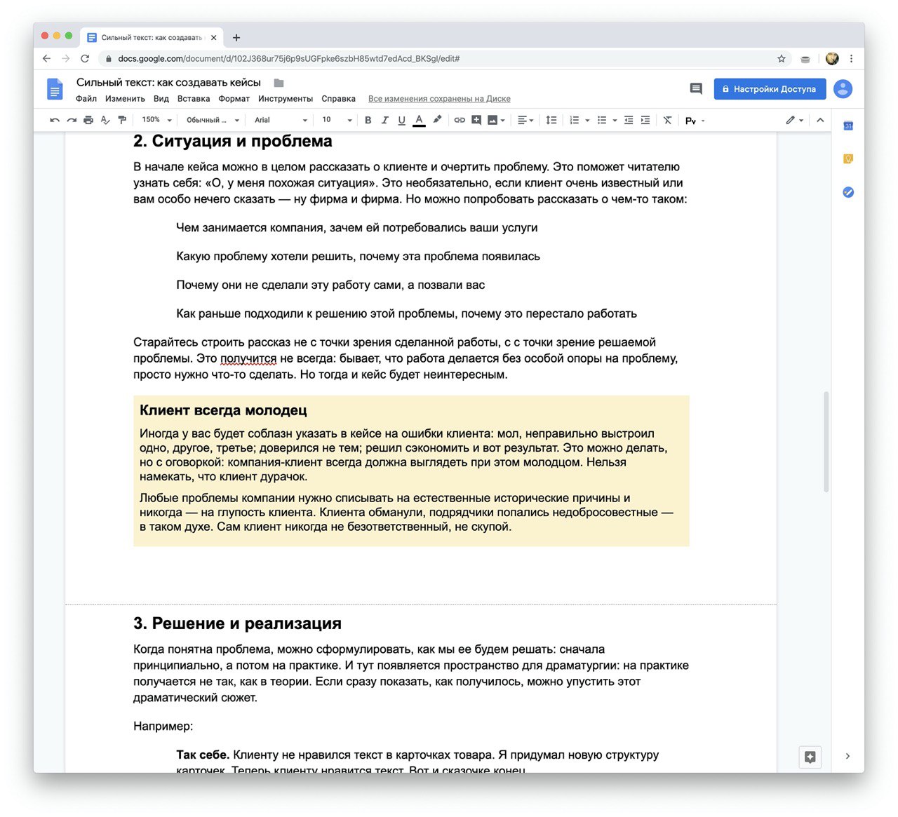The width and height of the screenshot is (898, 817).
Task: Click the document title text
Action: point(168,82)
